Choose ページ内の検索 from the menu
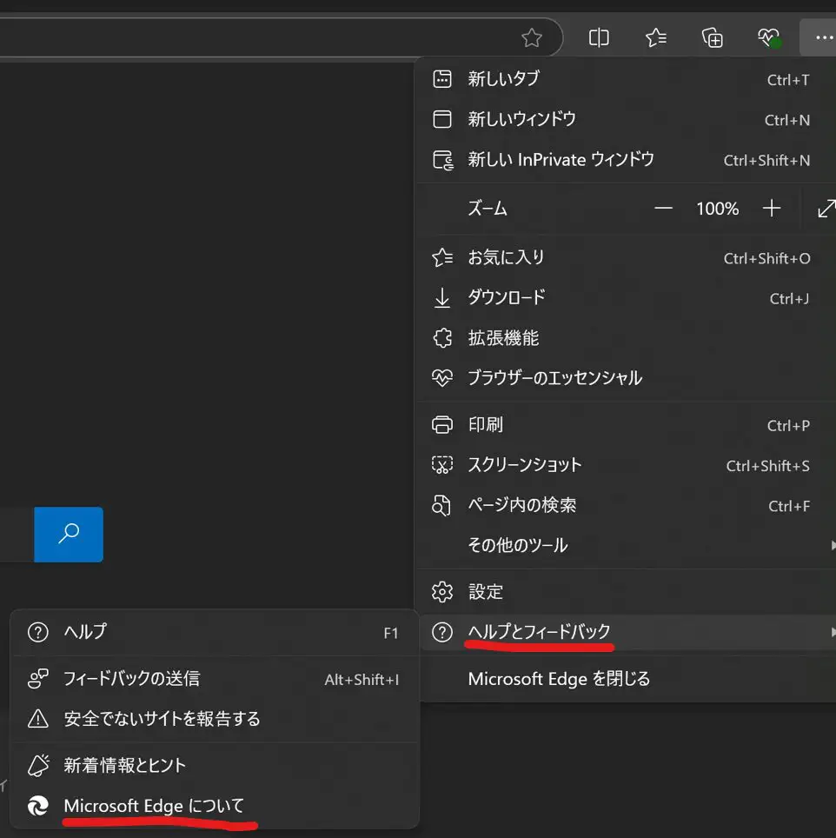The height and width of the screenshot is (838, 836). [x=625, y=505]
